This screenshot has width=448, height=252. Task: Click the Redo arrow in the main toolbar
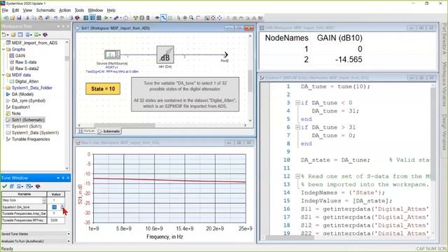[62, 17]
